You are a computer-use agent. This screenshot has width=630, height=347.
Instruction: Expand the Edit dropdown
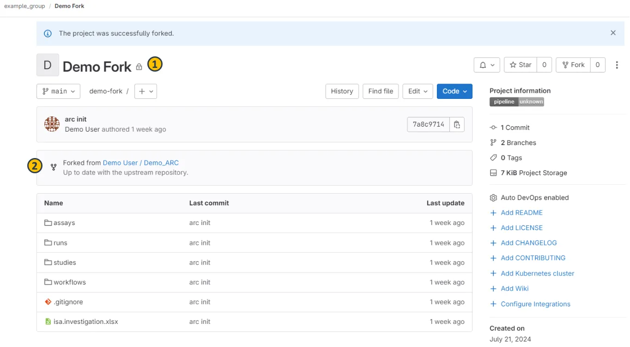pos(418,91)
